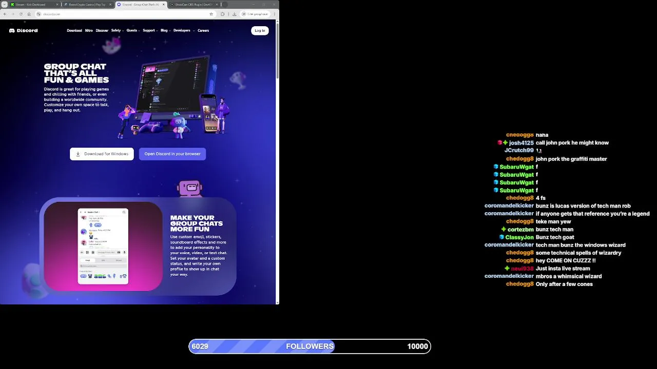
Task: Click chat message 'bunz is lucas version of tech man rob'
Action: [583, 206]
